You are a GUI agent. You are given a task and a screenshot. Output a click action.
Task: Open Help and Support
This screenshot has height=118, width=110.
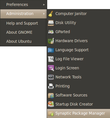point(23,23)
